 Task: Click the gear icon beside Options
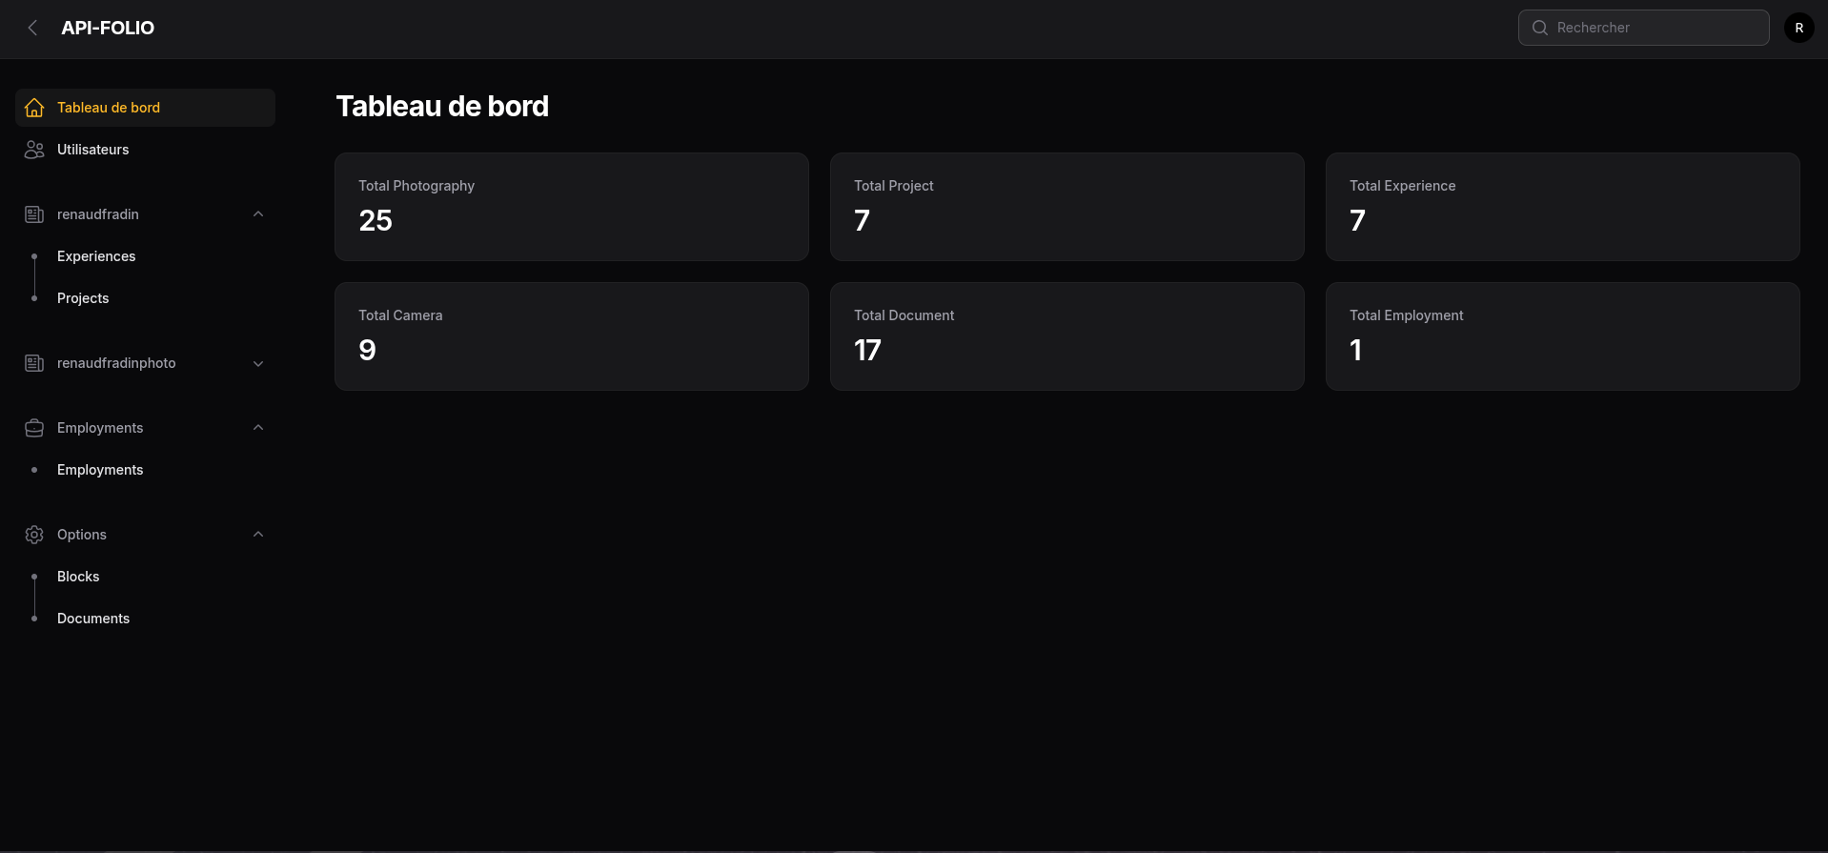point(34,535)
